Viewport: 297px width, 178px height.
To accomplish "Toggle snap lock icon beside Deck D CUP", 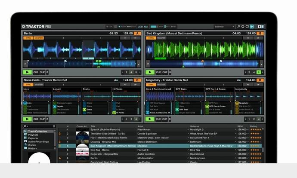I will tap(170, 119).
